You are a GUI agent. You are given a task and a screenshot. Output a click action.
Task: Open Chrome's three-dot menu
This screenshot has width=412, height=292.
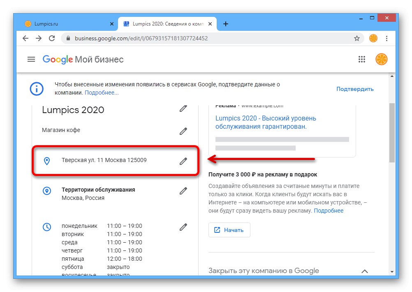coord(387,38)
